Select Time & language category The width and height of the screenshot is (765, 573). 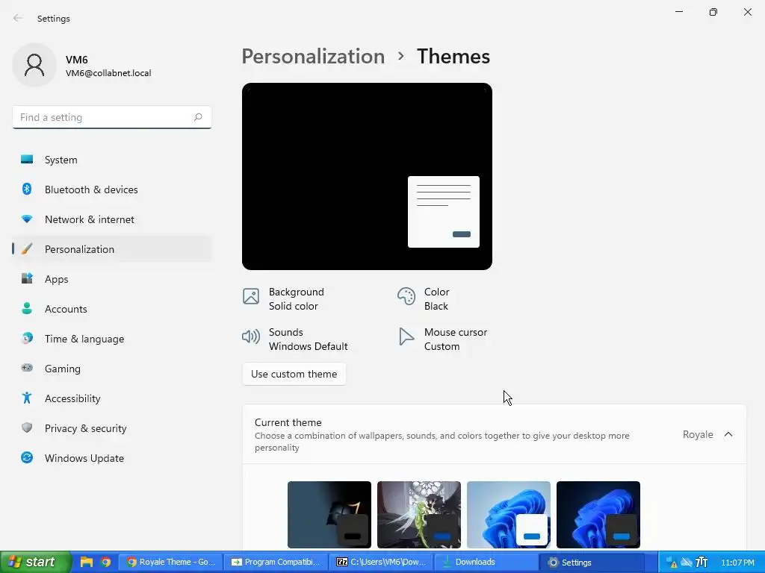112,338
